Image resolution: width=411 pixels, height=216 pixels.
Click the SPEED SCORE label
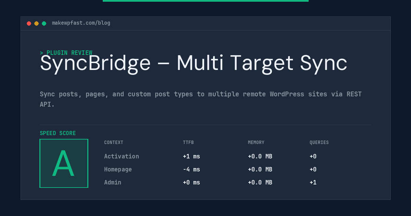[x=58, y=133]
